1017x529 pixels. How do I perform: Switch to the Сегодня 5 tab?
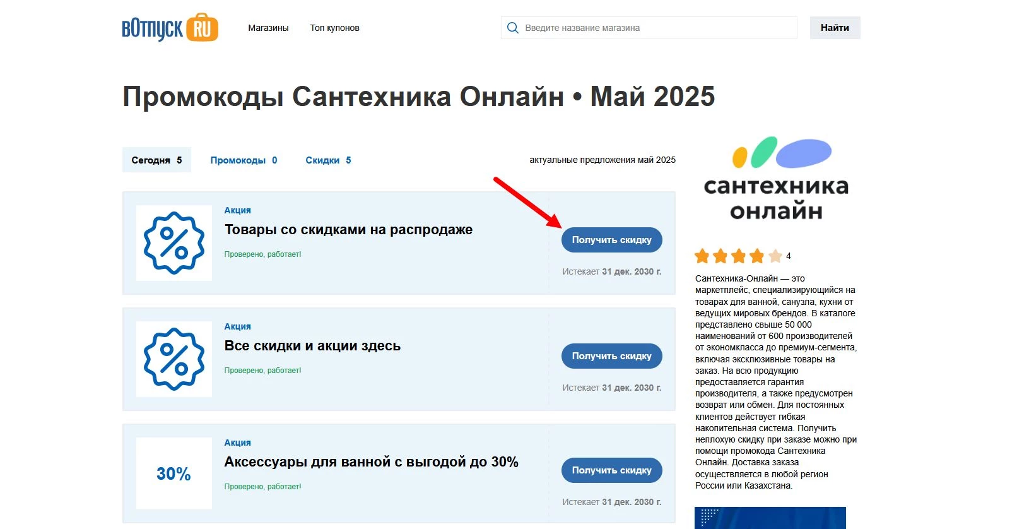[156, 160]
